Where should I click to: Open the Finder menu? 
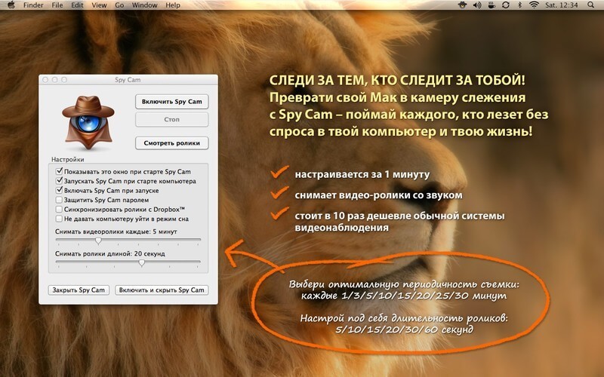tap(33, 5)
